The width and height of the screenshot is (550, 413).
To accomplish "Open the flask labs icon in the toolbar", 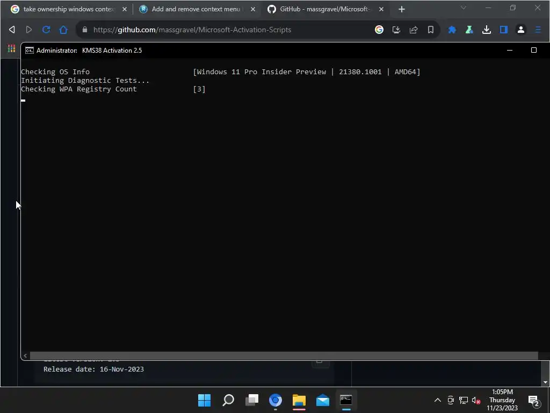I will coord(469,30).
